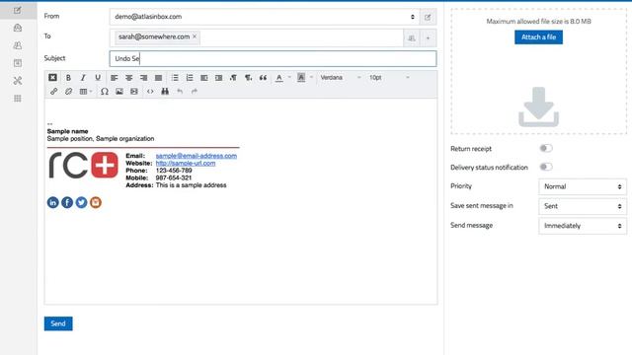This screenshot has width=632, height=355.
Task: Toggle underline formatting
Action: (98, 77)
